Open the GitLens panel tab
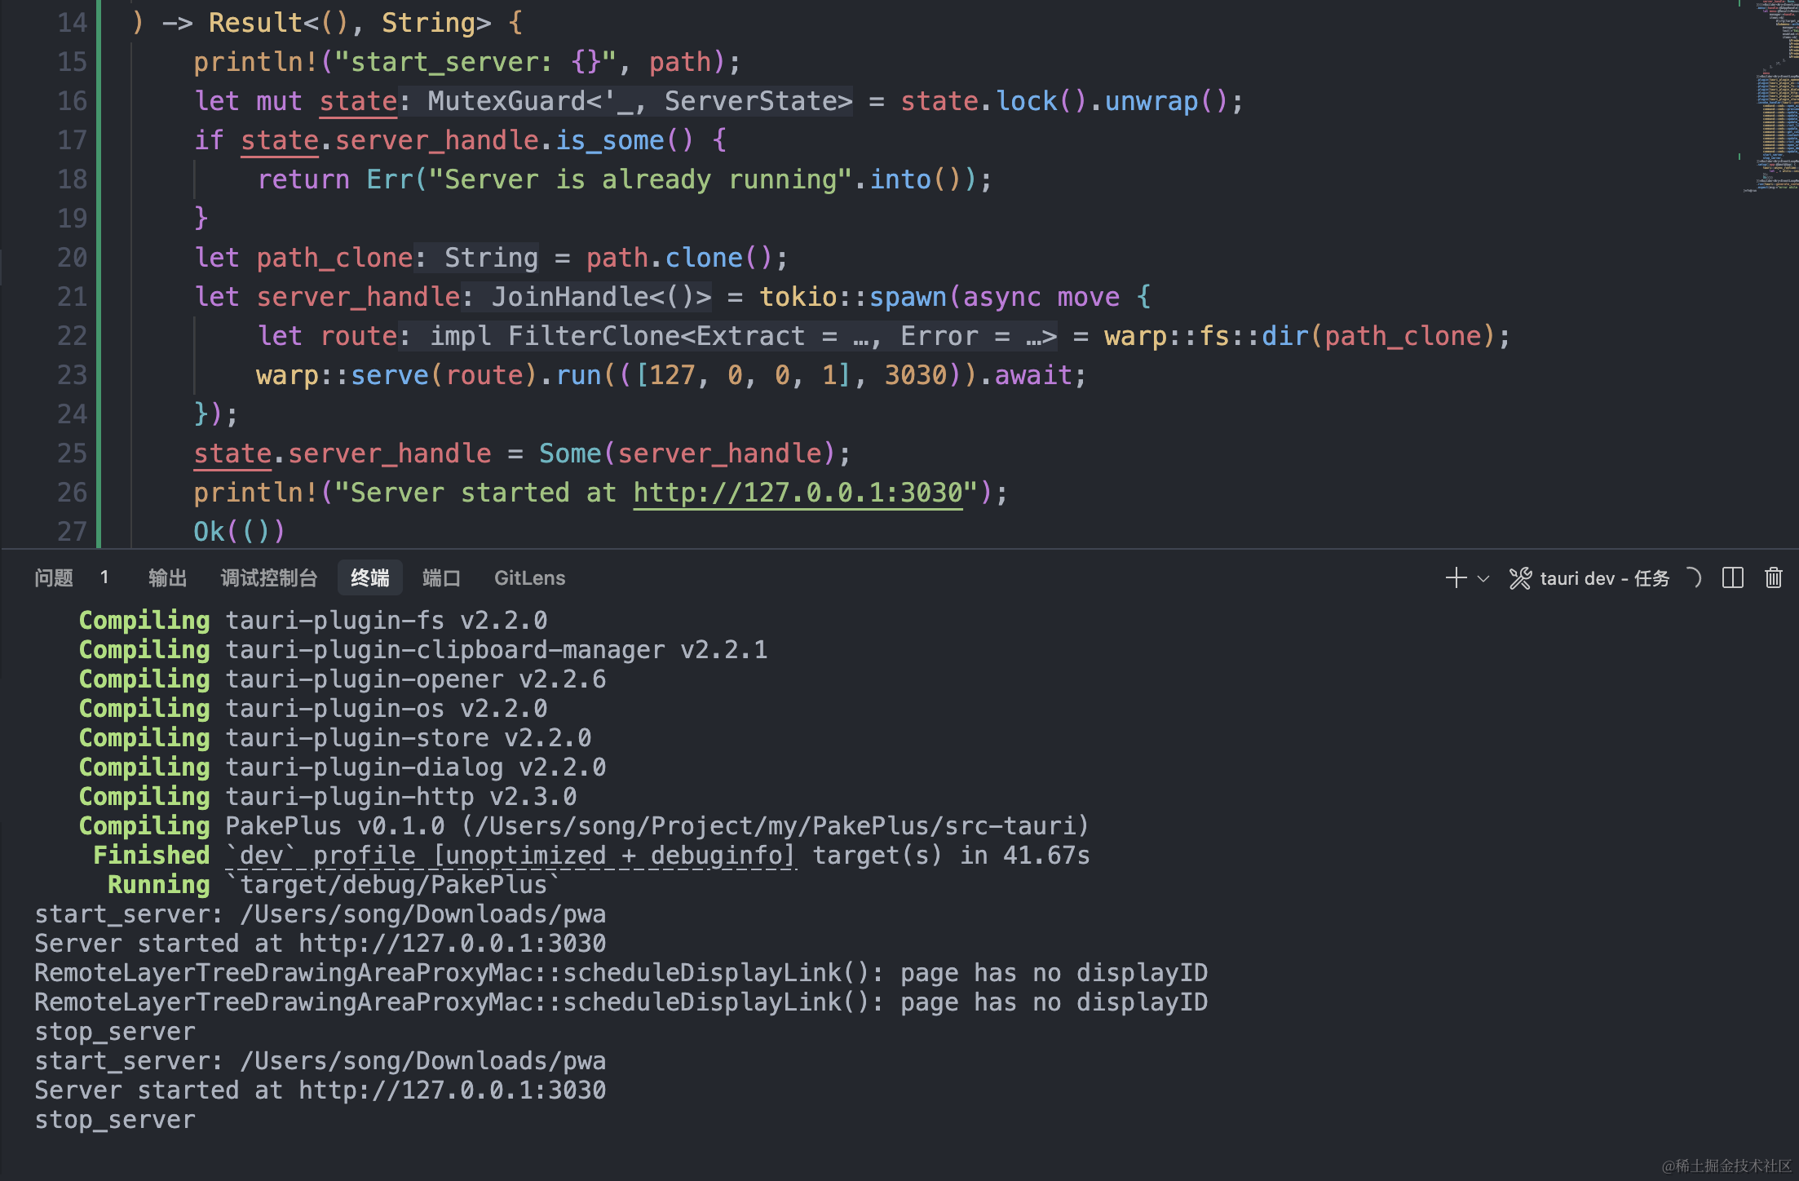1799x1181 pixels. pyautogui.click(x=529, y=578)
